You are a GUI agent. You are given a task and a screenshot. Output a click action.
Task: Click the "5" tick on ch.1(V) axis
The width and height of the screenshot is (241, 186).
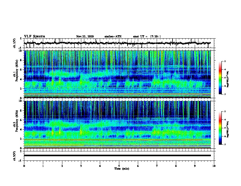[x=21, y=39]
